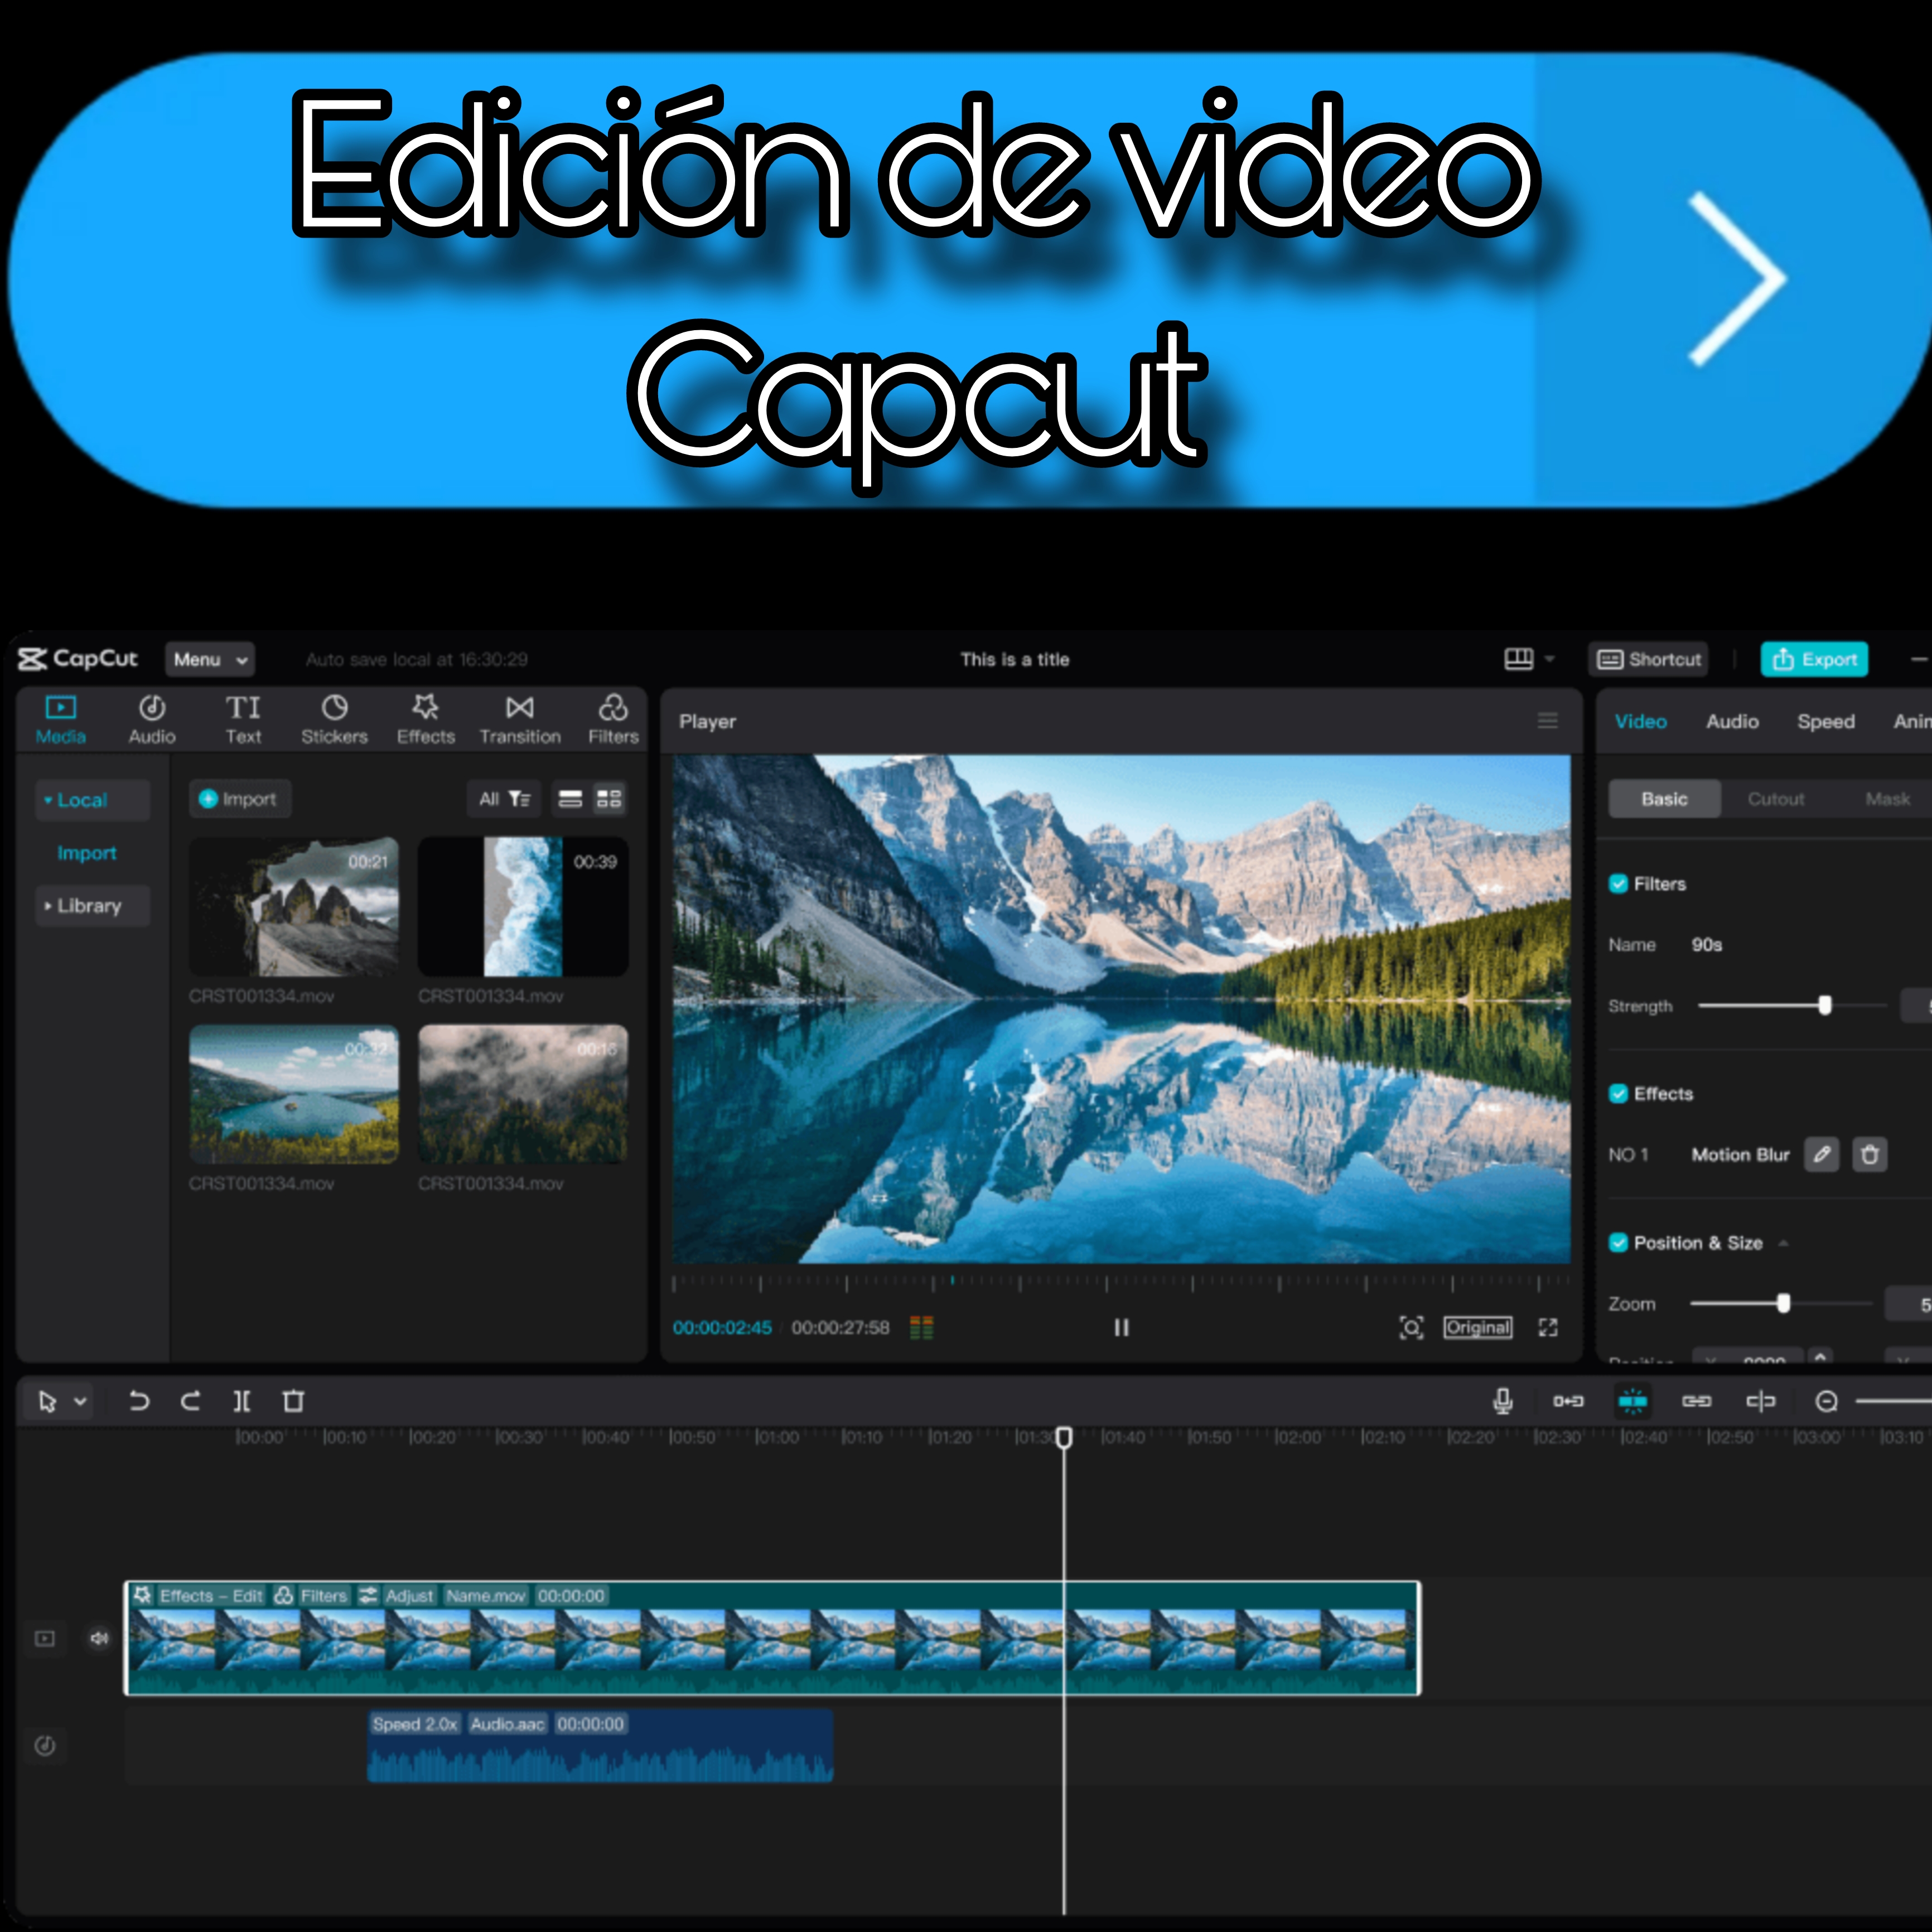Switch to the Speed tab

coord(1825,721)
